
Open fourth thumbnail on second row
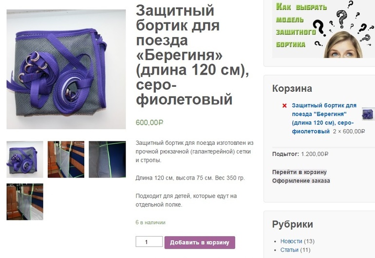(25, 202)
